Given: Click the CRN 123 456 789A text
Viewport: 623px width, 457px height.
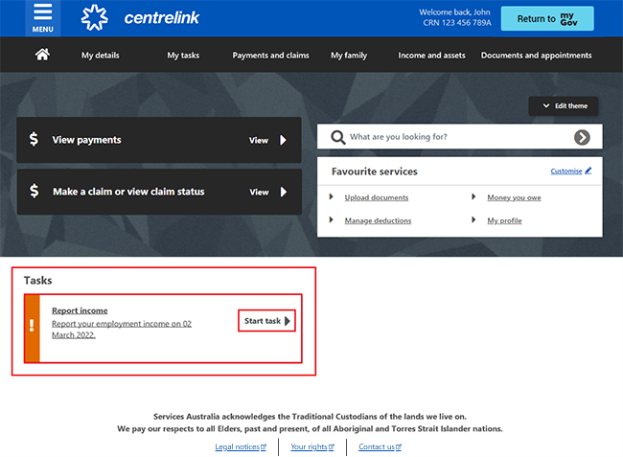Looking at the screenshot, I should 457,23.
